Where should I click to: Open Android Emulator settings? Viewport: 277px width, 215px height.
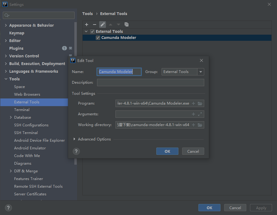tap(30, 148)
